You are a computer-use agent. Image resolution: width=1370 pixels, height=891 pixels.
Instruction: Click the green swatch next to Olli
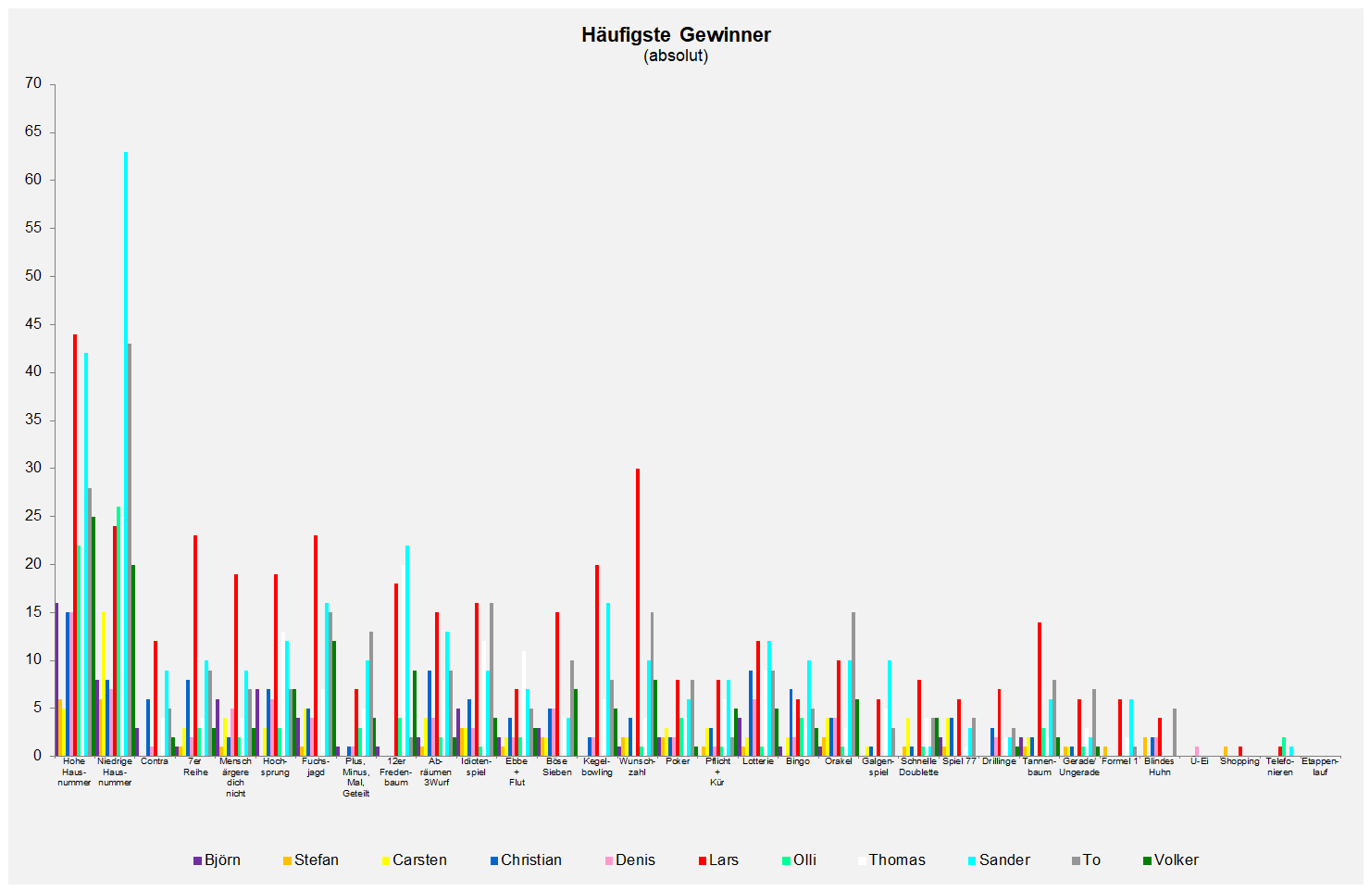(787, 860)
